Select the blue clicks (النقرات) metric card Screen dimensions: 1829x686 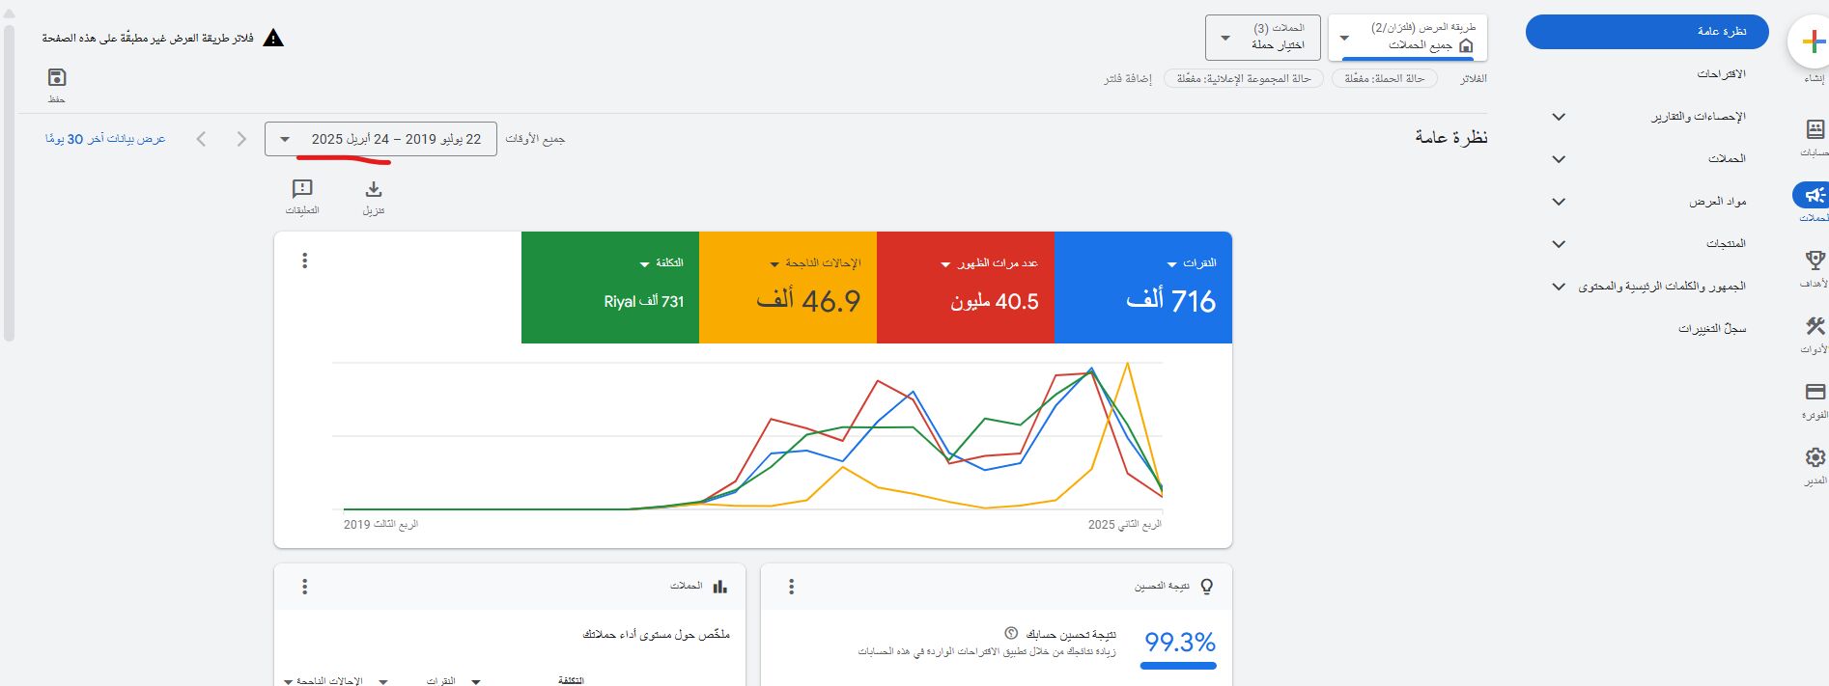click(1143, 288)
